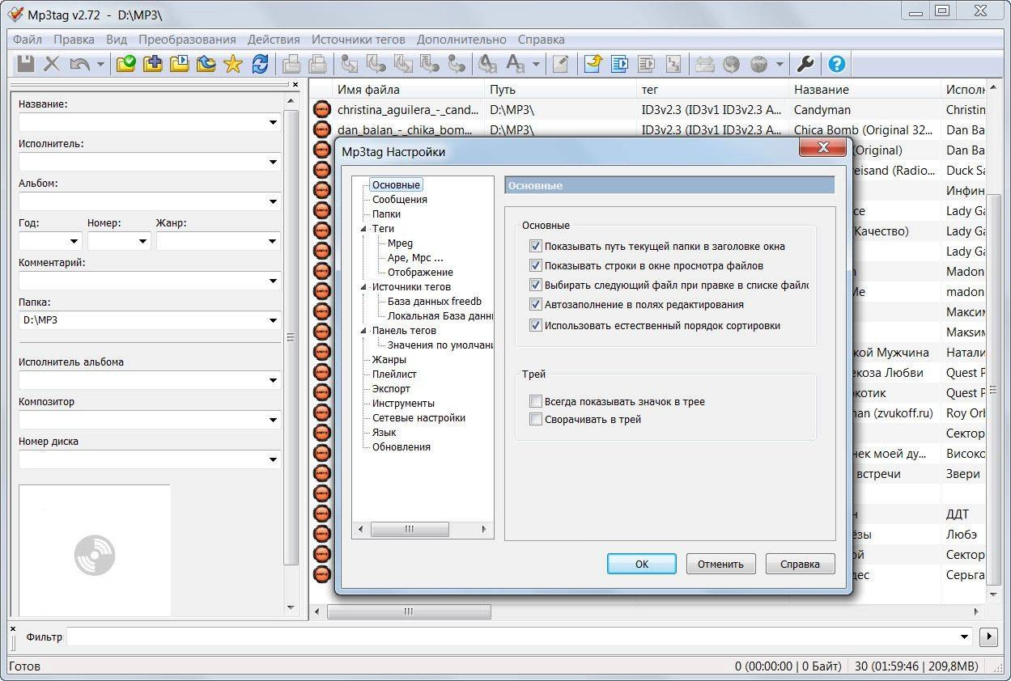Open the Жанр dropdown

273,241
